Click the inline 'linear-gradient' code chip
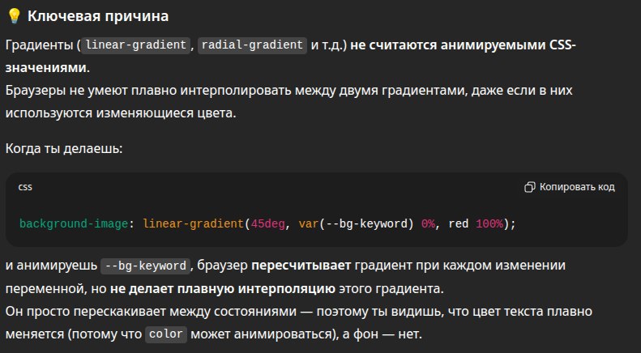 [x=136, y=45]
